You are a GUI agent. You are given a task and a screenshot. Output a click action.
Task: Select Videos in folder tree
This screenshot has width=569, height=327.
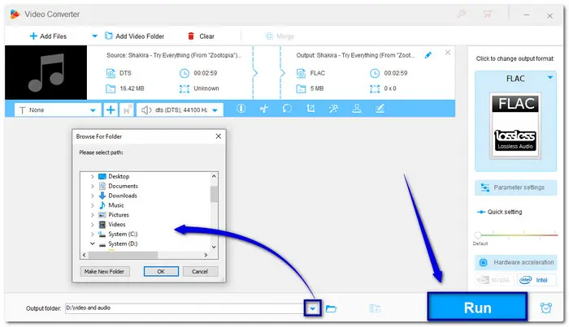[117, 225]
